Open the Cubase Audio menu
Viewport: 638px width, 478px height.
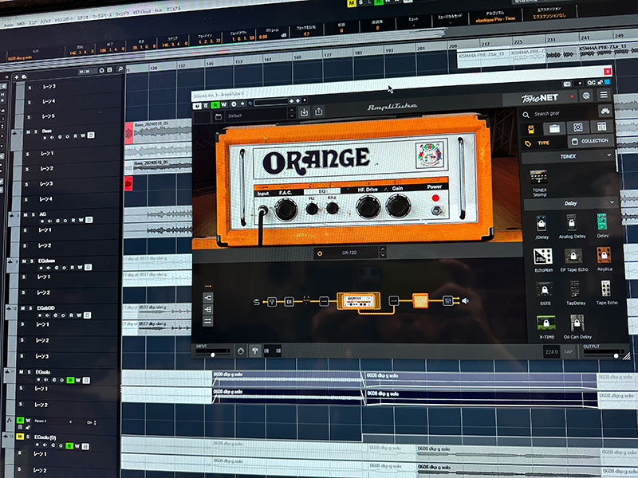pos(8,25)
